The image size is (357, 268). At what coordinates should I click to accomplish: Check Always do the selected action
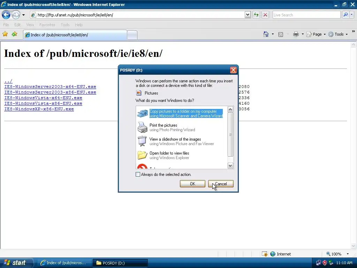138,174
